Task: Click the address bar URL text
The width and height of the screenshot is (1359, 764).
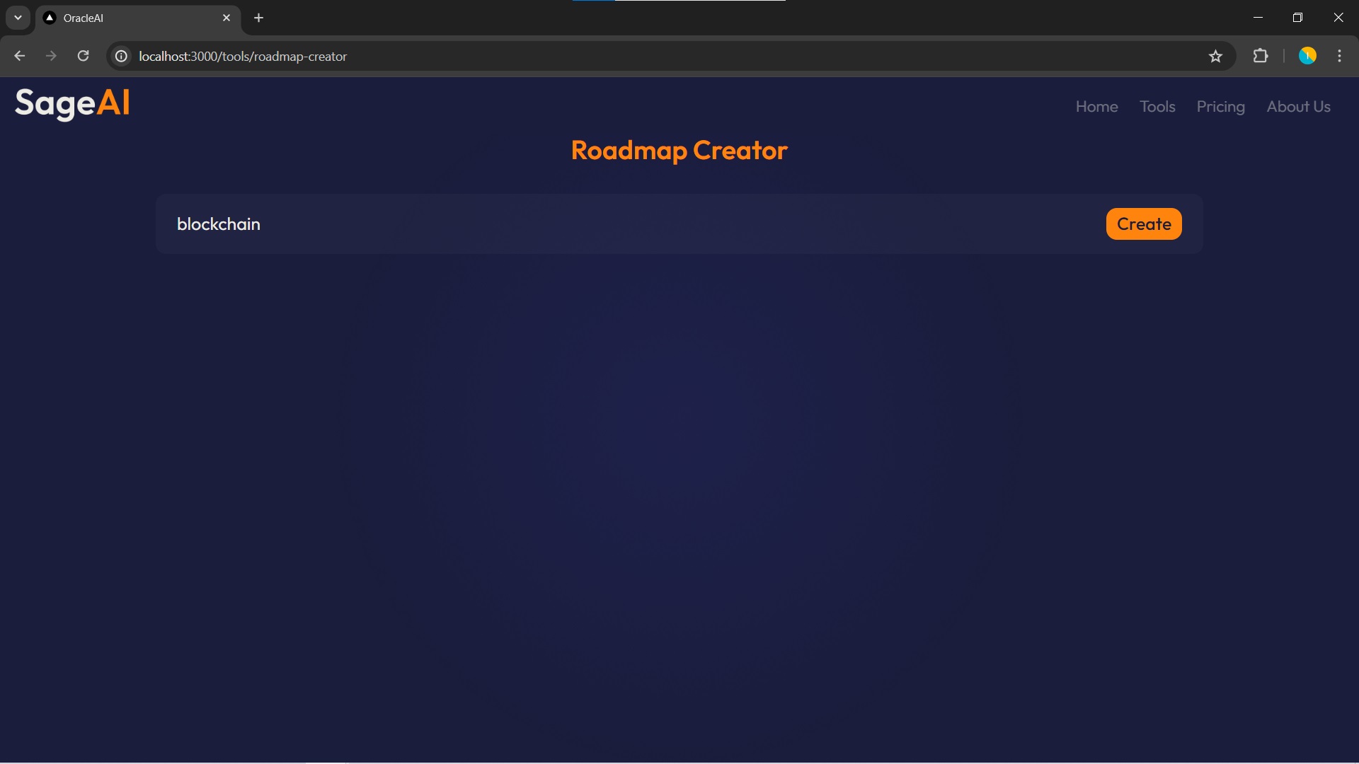Action: (x=243, y=56)
